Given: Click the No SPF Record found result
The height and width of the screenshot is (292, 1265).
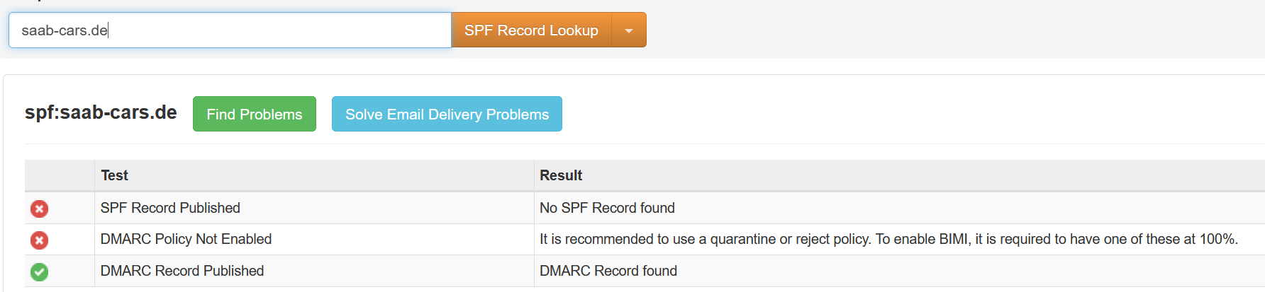Looking at the screenshot, I should (x=607, y=208).
